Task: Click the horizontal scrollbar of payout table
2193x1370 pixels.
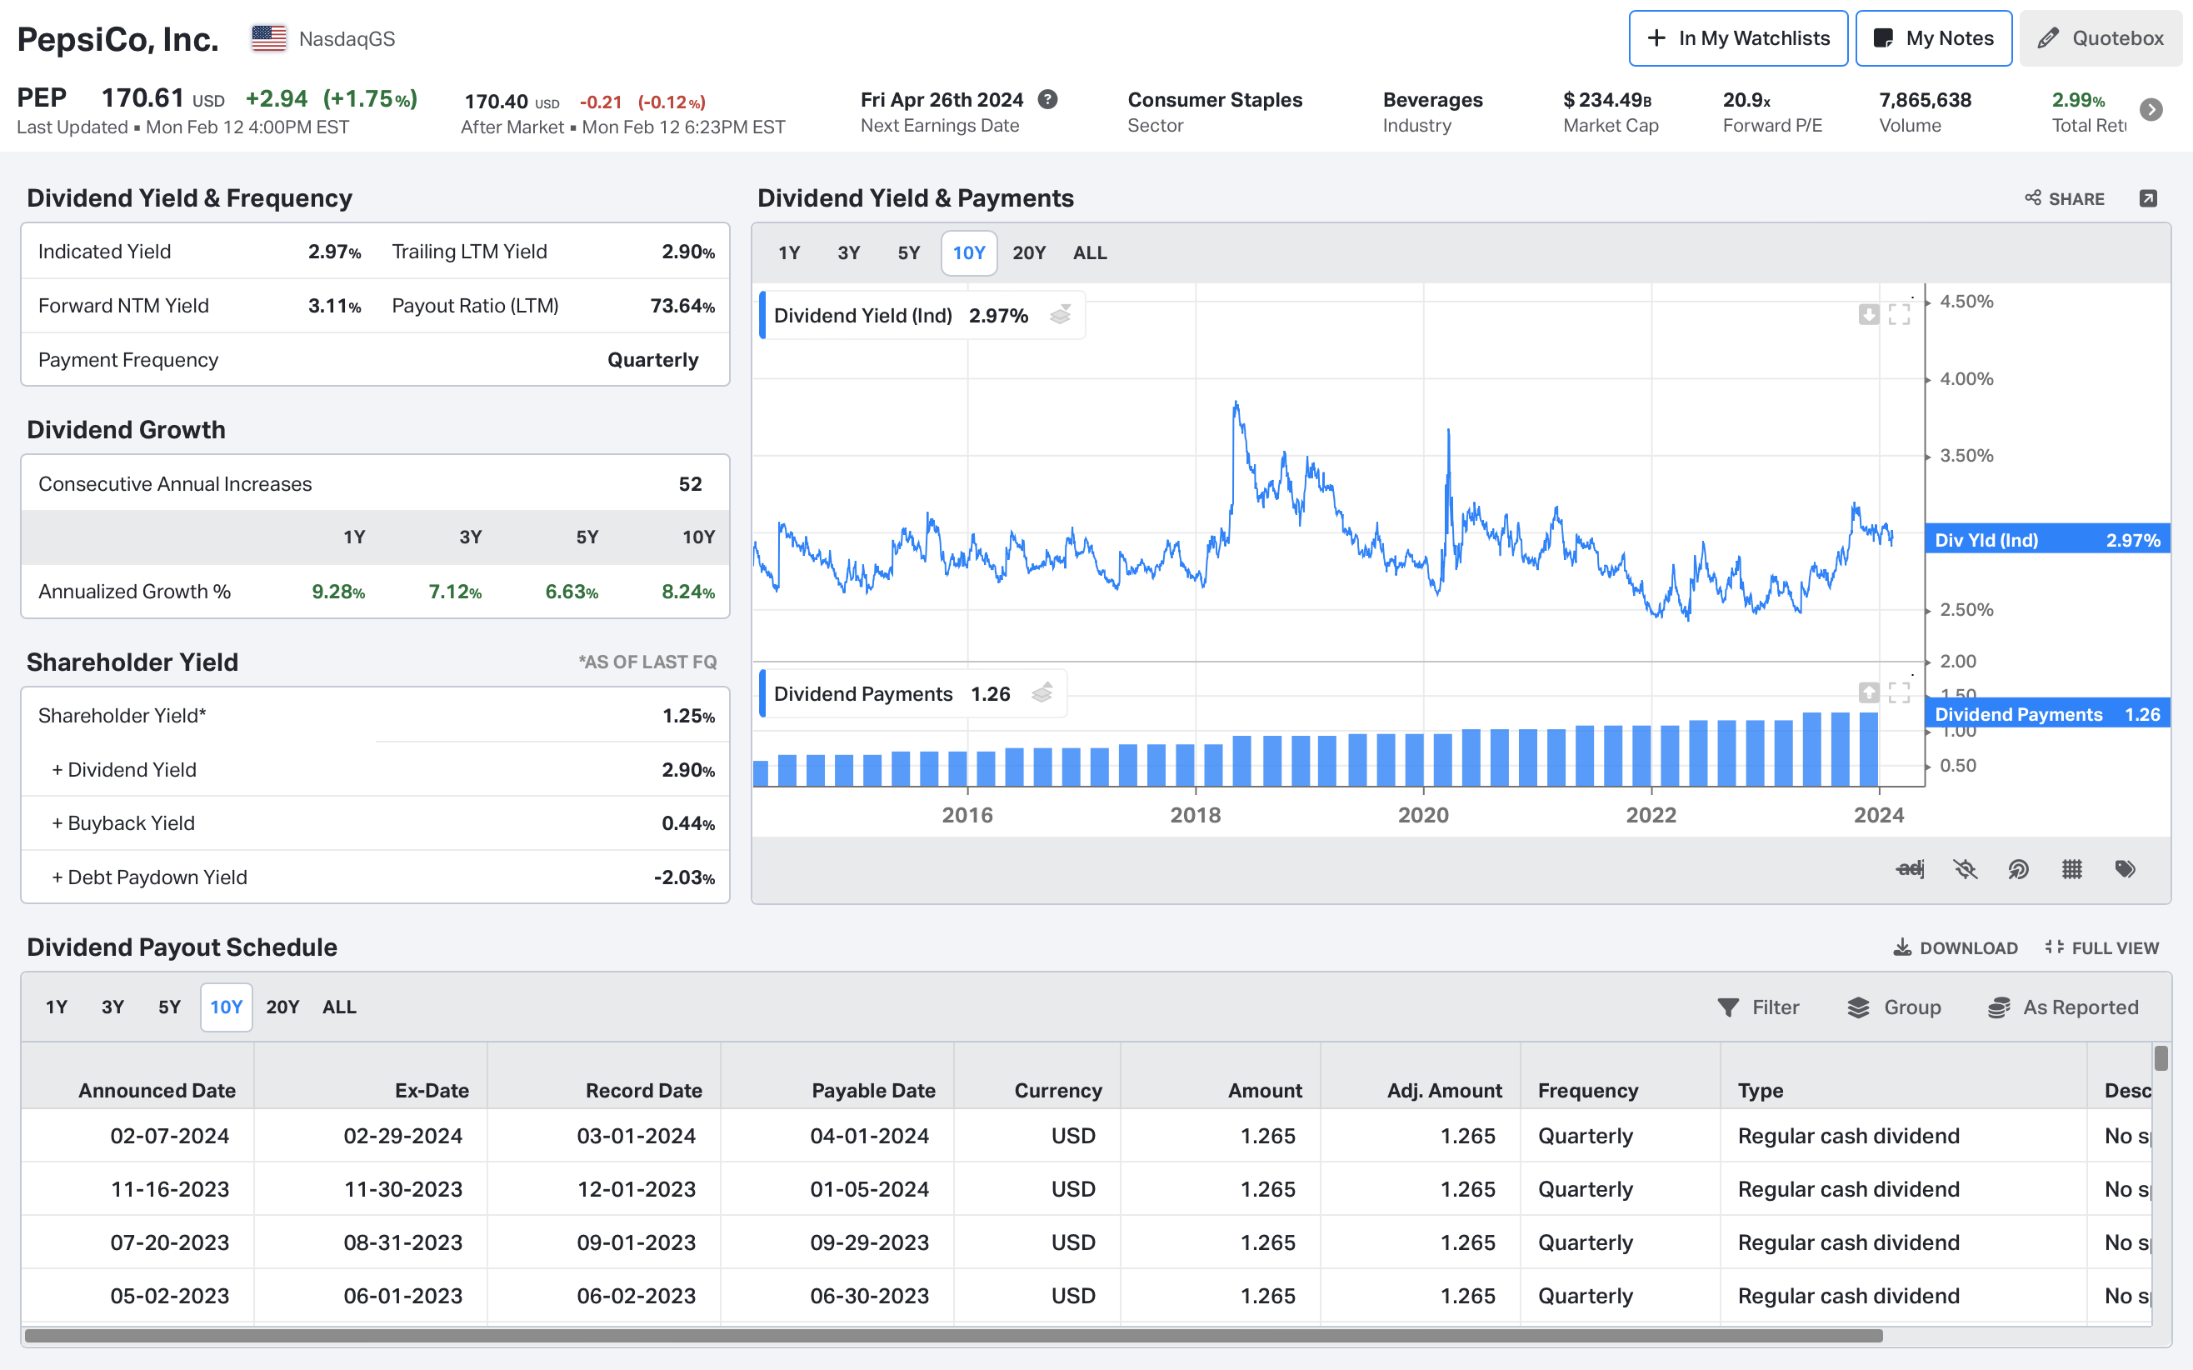Action: [x=954, y=1335]
